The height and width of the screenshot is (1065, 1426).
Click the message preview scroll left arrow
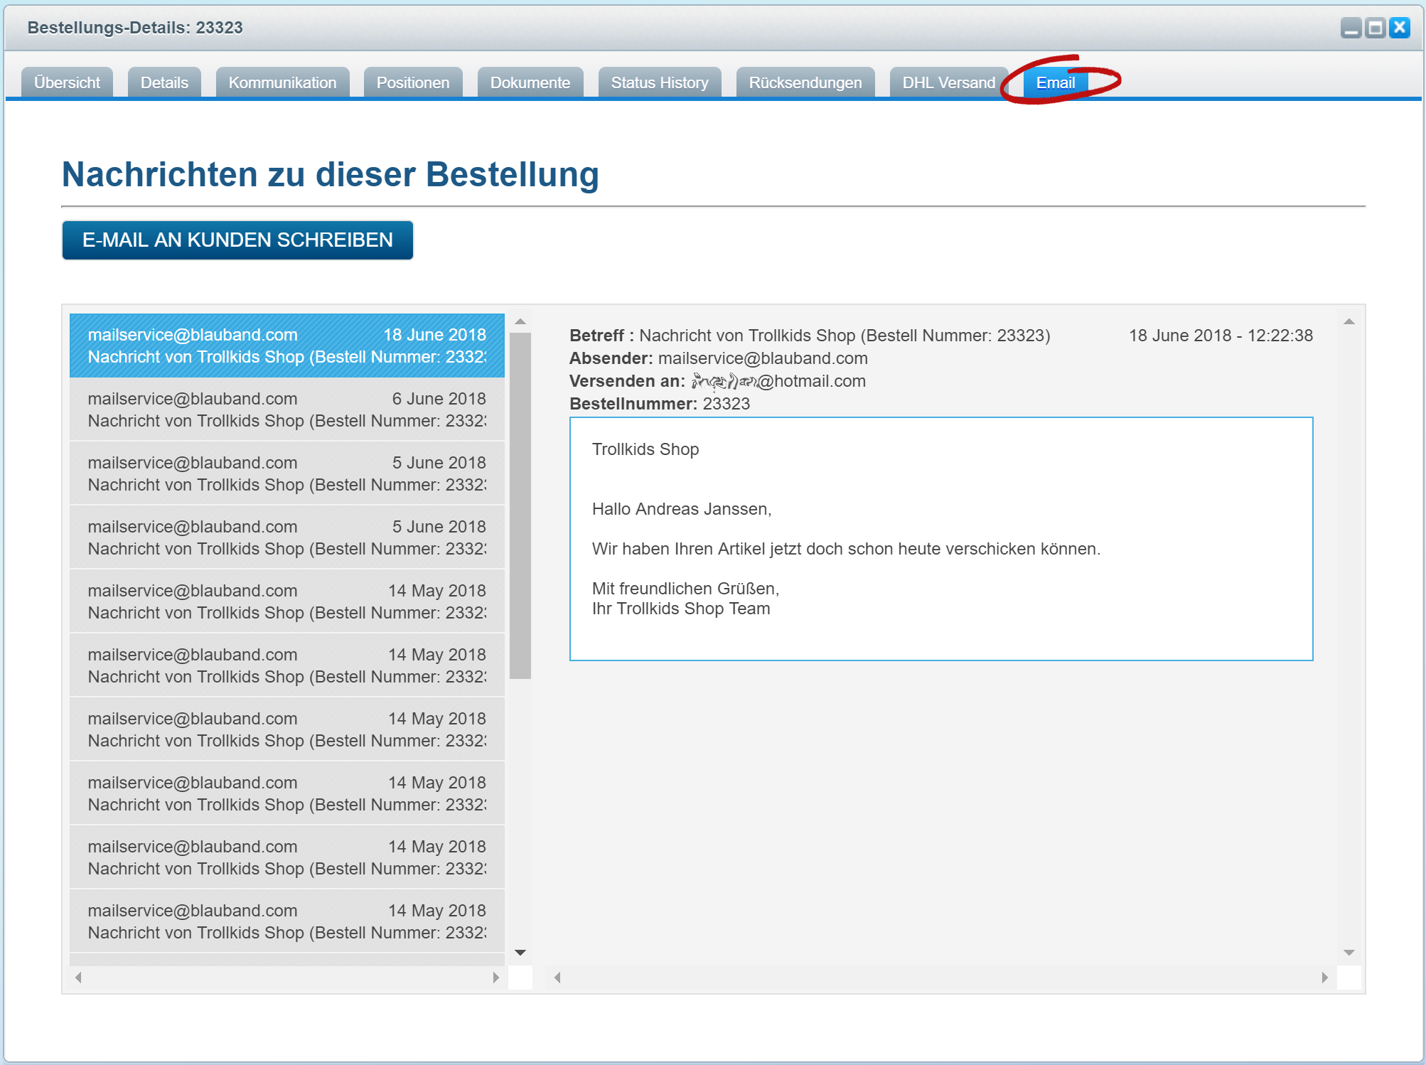[557, 978]
